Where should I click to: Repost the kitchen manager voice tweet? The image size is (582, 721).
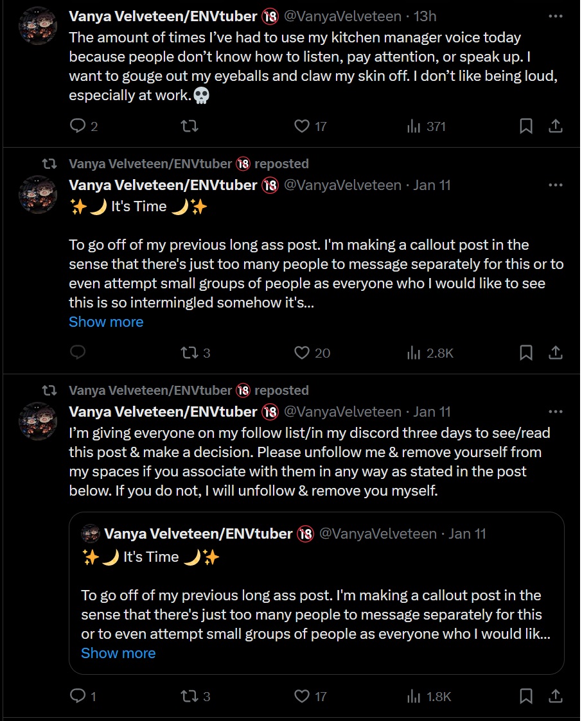[x=189, y=126]
